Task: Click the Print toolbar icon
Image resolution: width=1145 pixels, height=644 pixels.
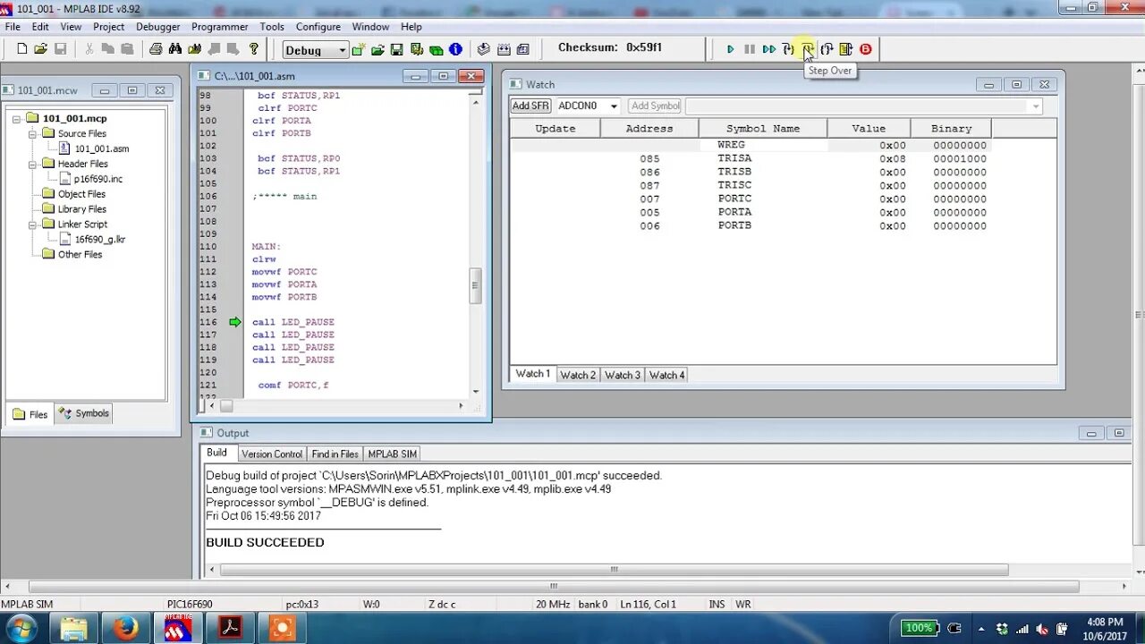Action: click(x=156, y=49)
